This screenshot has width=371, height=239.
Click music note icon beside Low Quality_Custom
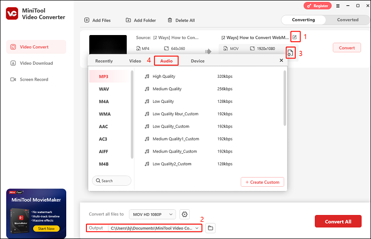pyautogui.click(x=147, y=127)
